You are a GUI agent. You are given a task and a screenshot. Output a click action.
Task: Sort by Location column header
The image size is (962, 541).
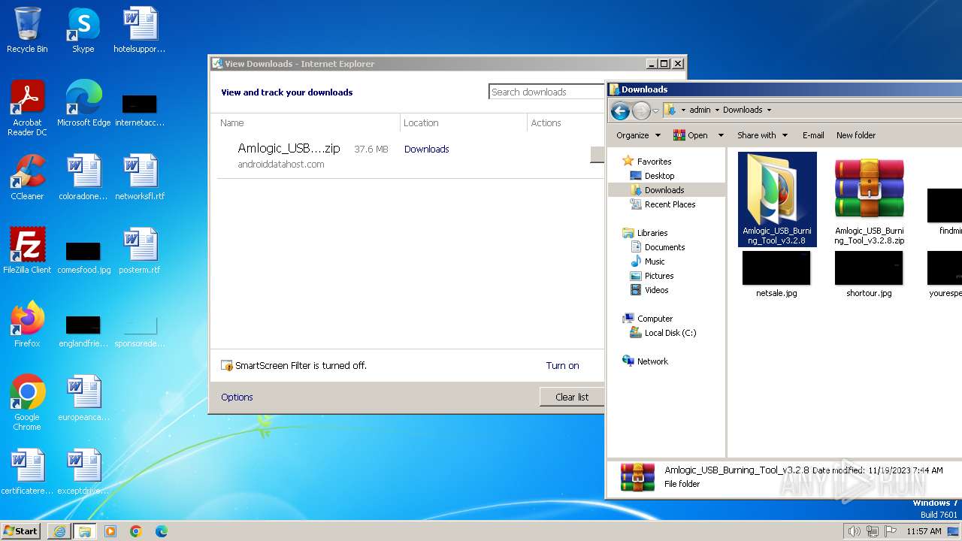464,122
